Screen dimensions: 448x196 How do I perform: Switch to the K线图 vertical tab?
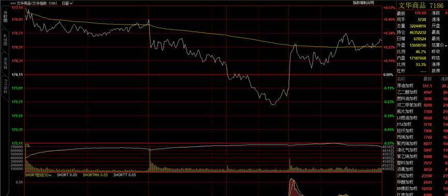[x=5, y=39]
